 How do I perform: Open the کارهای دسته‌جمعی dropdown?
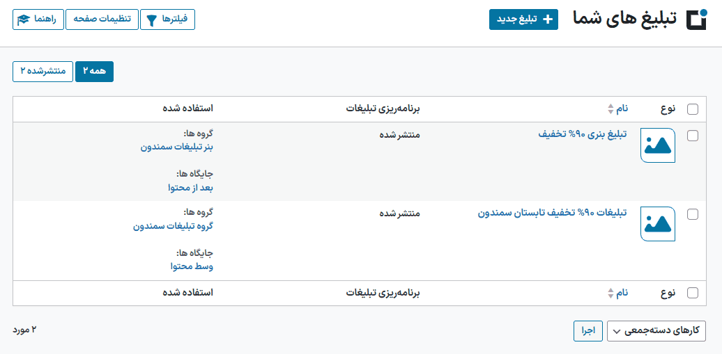[x=656, y=331]
